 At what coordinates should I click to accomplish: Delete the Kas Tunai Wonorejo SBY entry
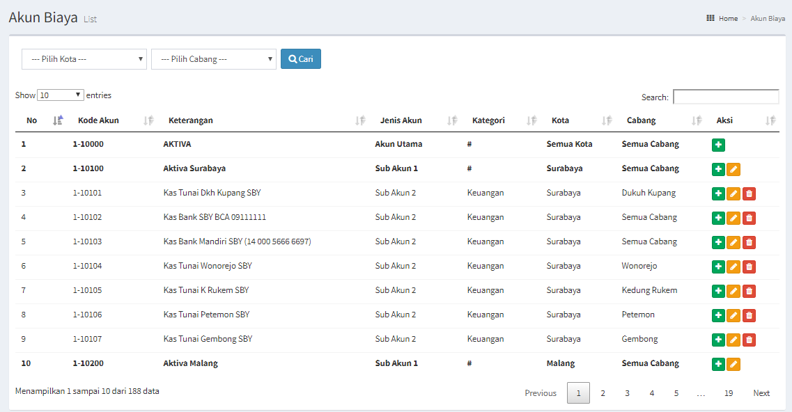[x=749, y=267]
